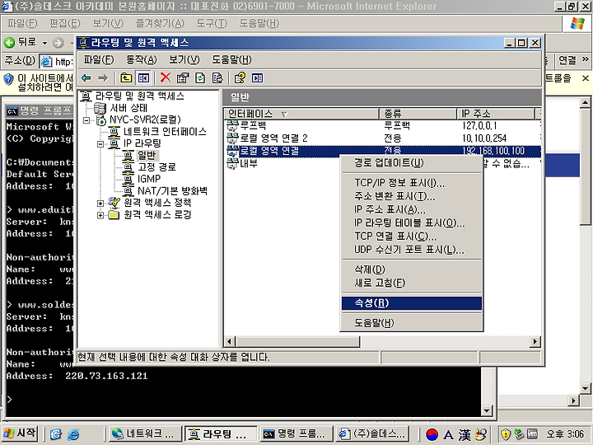The height and width of the screenshot is (445, 593).
Task: Click the IE Back button icon
Action: tap(9, 42)
